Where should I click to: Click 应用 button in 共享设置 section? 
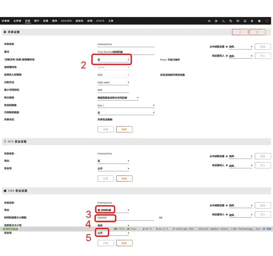105,129
